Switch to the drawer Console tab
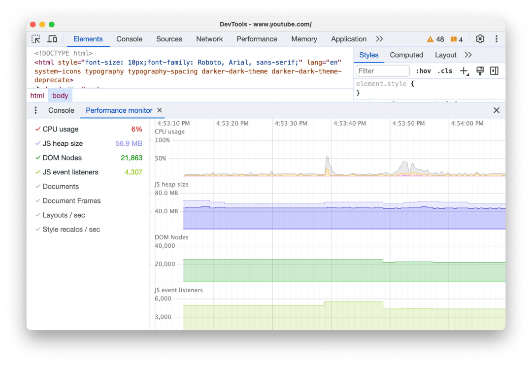 pyautogui.click(x=61, y=110)
